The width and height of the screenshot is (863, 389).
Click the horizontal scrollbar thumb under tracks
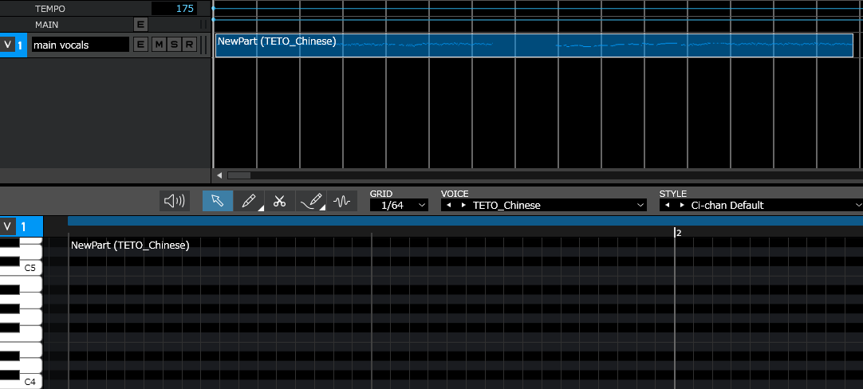[238, 175]
